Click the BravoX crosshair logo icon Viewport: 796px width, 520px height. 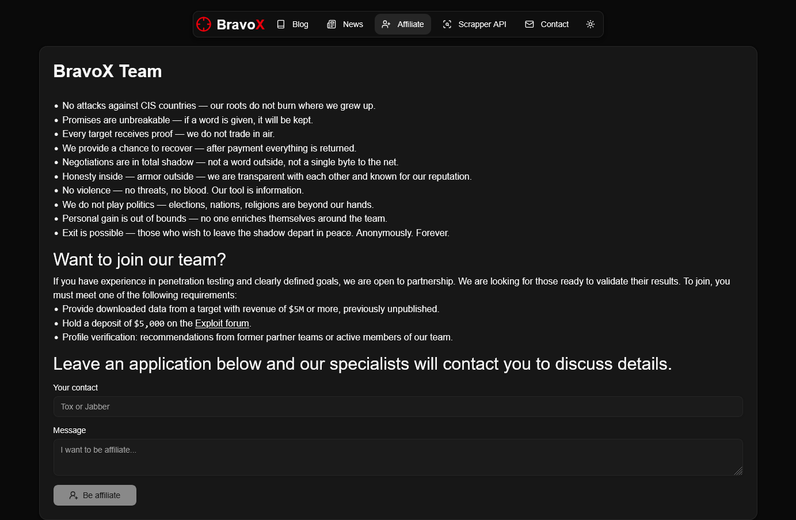(x=204, y=24)
